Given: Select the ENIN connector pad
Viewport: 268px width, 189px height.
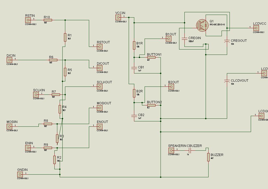Looking at the screenshot, I should tap(28, 148).
